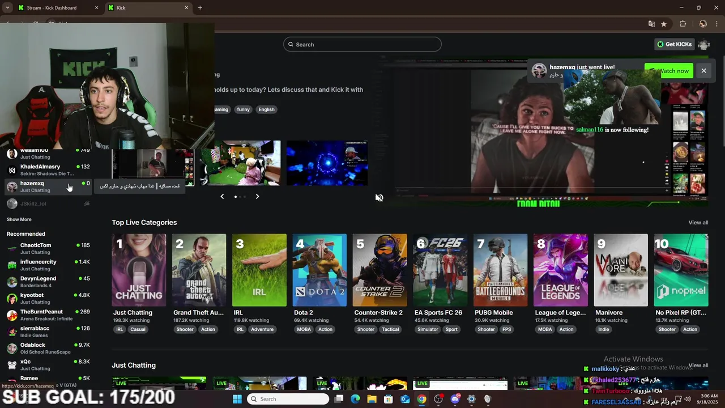Click View all for Top Live Categories
Image resolution: width=725 pixels, height=408 pixels.
click(698, 223)
